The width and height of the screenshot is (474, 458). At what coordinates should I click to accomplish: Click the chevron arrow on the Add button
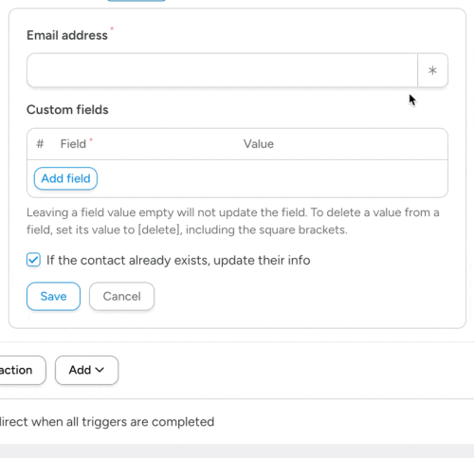click(100, 370)
